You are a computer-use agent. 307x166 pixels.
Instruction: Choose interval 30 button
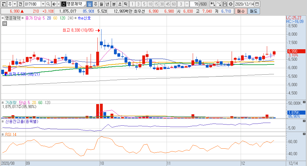tap(162, 4)
